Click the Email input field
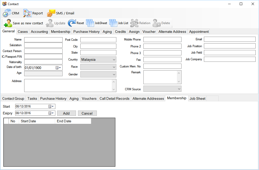The height and width of the screenshot is (170, 259). (x=230, y=39)
